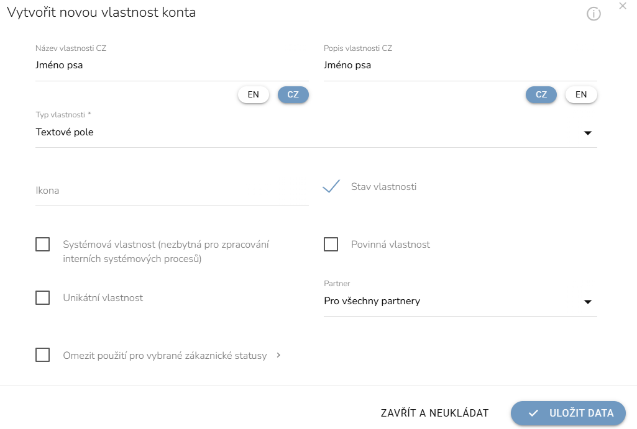Focus the Název vlastnosti CZ text field
The height and width of the screenshot is (429, 637).
(172, 65)
